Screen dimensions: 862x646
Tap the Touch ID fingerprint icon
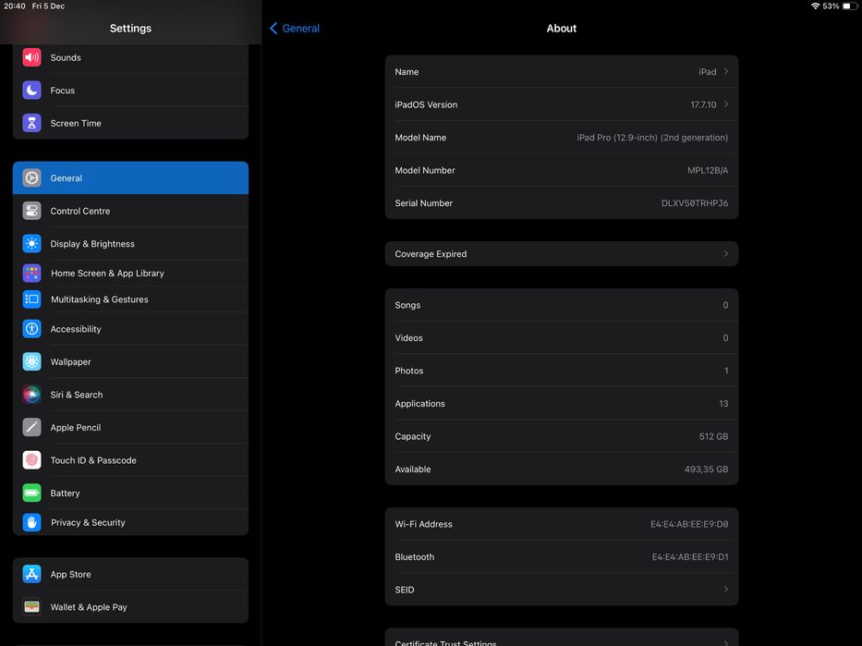32,460
